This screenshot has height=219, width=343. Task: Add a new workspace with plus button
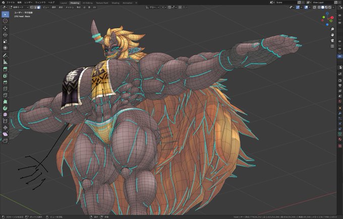point(136,3)
